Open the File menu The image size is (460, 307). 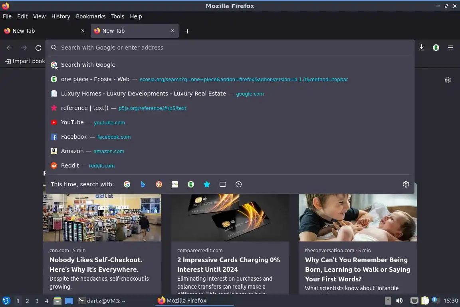point(7,16)
